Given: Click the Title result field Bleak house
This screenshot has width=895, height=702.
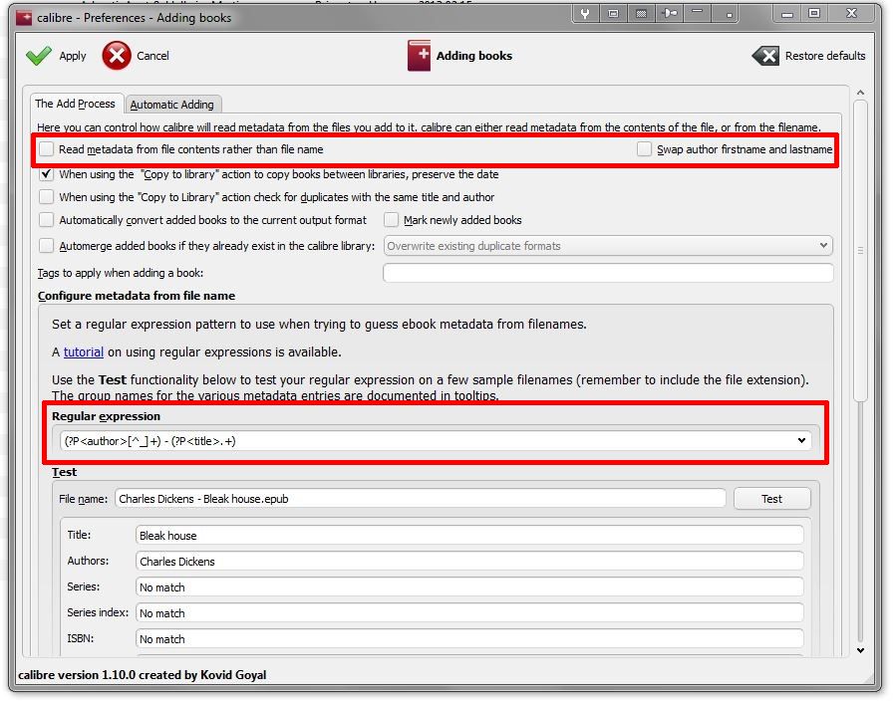Looking at the screenshot, I should click(x=469, y=536).
